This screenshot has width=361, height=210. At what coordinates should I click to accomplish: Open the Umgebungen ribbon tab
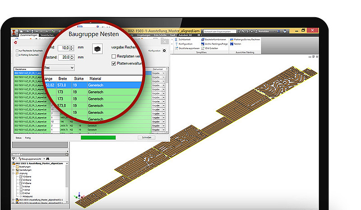coord(143,35)
